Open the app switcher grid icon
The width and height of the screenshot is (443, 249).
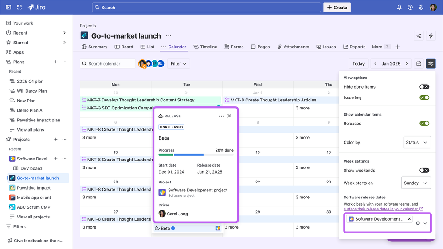[x=19, y=8]
